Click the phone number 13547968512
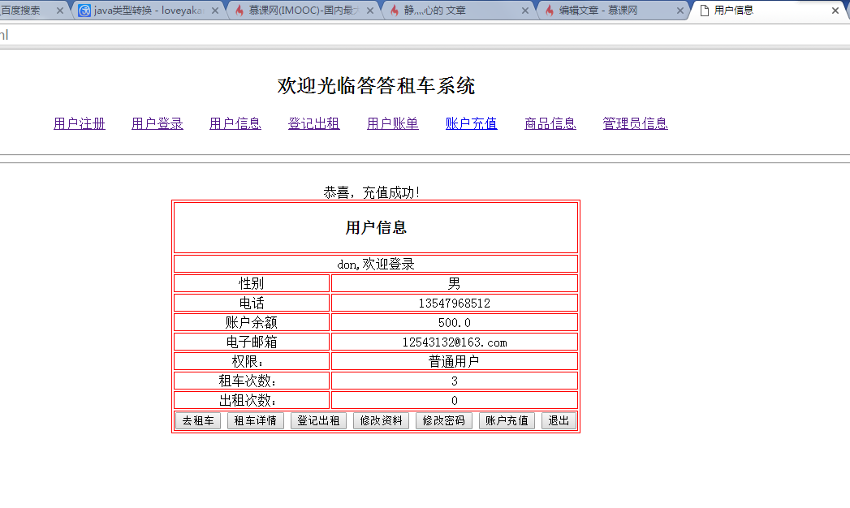This screenshot has width=850, height=508. coord(455,304)
